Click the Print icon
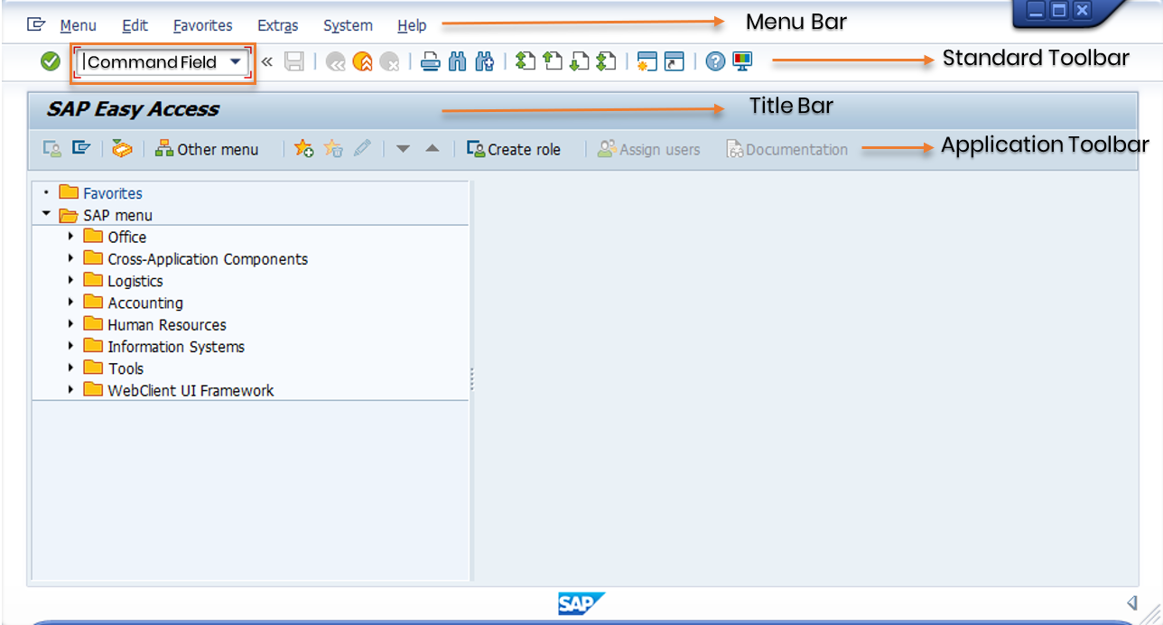 pos(431,61)
